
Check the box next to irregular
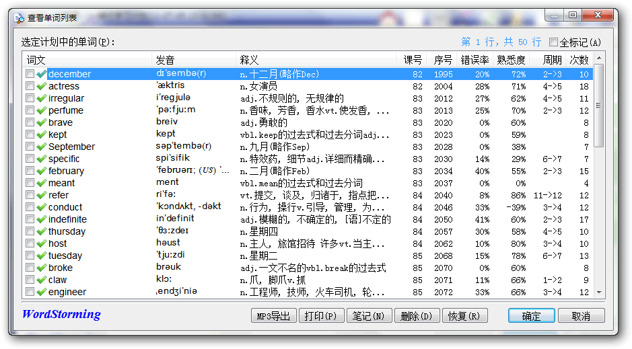[x=30, y=98]
